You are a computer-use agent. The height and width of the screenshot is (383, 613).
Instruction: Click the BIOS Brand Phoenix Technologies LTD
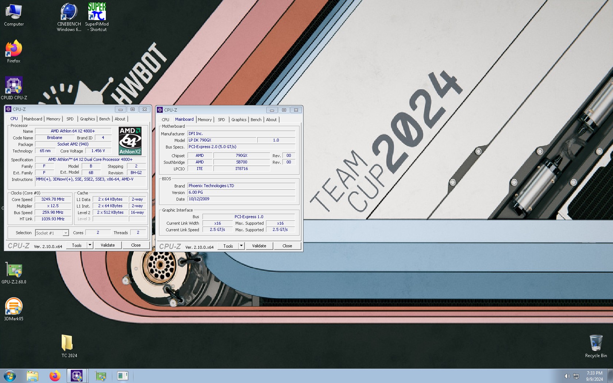241,186
